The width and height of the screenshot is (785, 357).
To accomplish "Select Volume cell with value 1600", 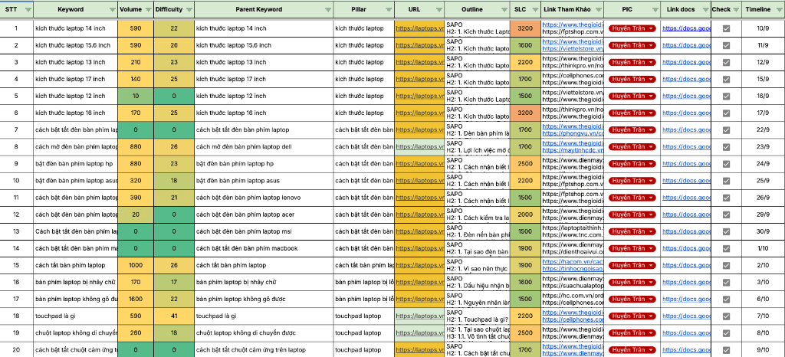I will [x=136, y=299].
